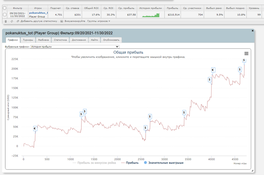Switch to the Графики tab
The width and height of the screenshot is (264, 175).
tap(13, 40)
